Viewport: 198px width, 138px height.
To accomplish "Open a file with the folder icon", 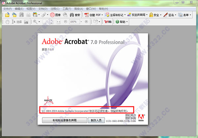I will click(7, 15).
